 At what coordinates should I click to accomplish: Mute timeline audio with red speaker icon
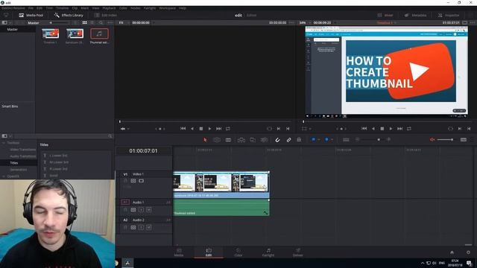point(432,139)
